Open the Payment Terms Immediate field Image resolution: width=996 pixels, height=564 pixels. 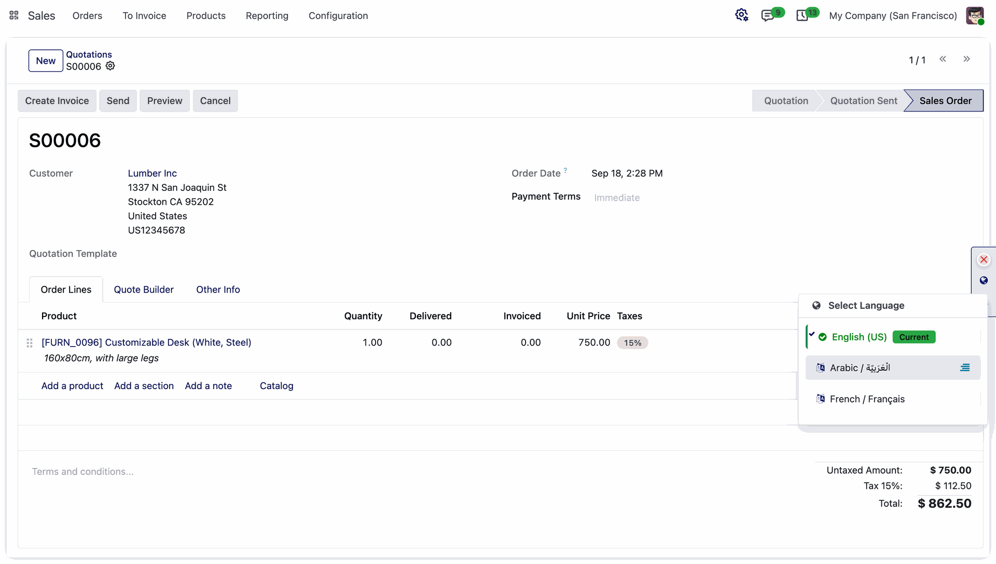(616, 198)
